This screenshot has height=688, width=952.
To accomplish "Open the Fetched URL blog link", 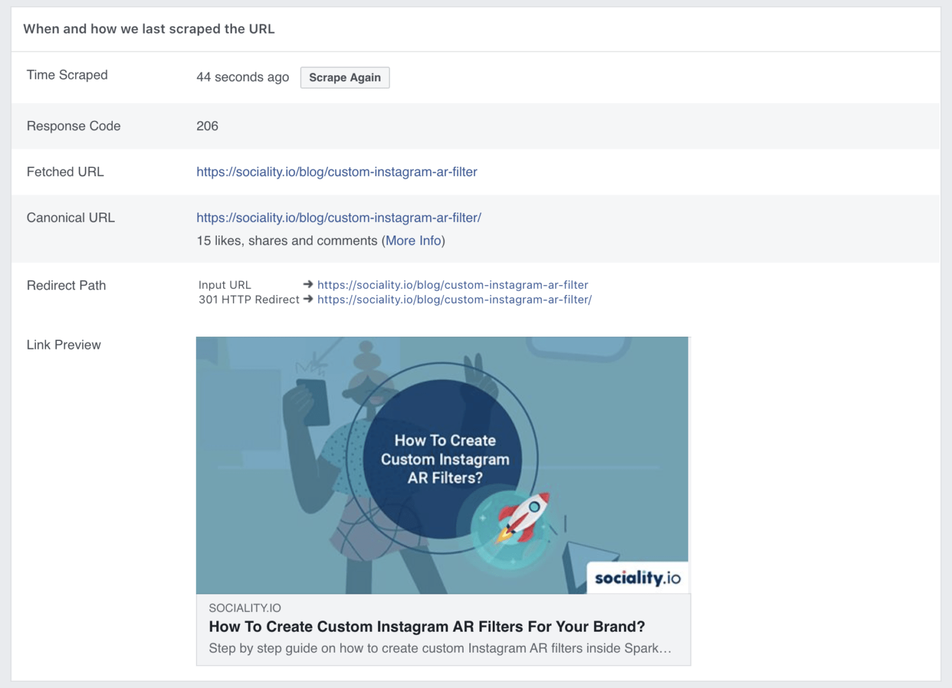I will pyautogui.click(x=337, y=172).
